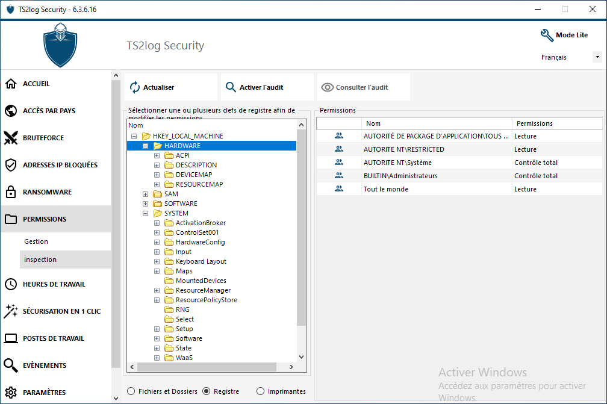Screen dimensions: 607x404
Task: Click the users icon for Tout le monde
Action: (x=339, y=188)
